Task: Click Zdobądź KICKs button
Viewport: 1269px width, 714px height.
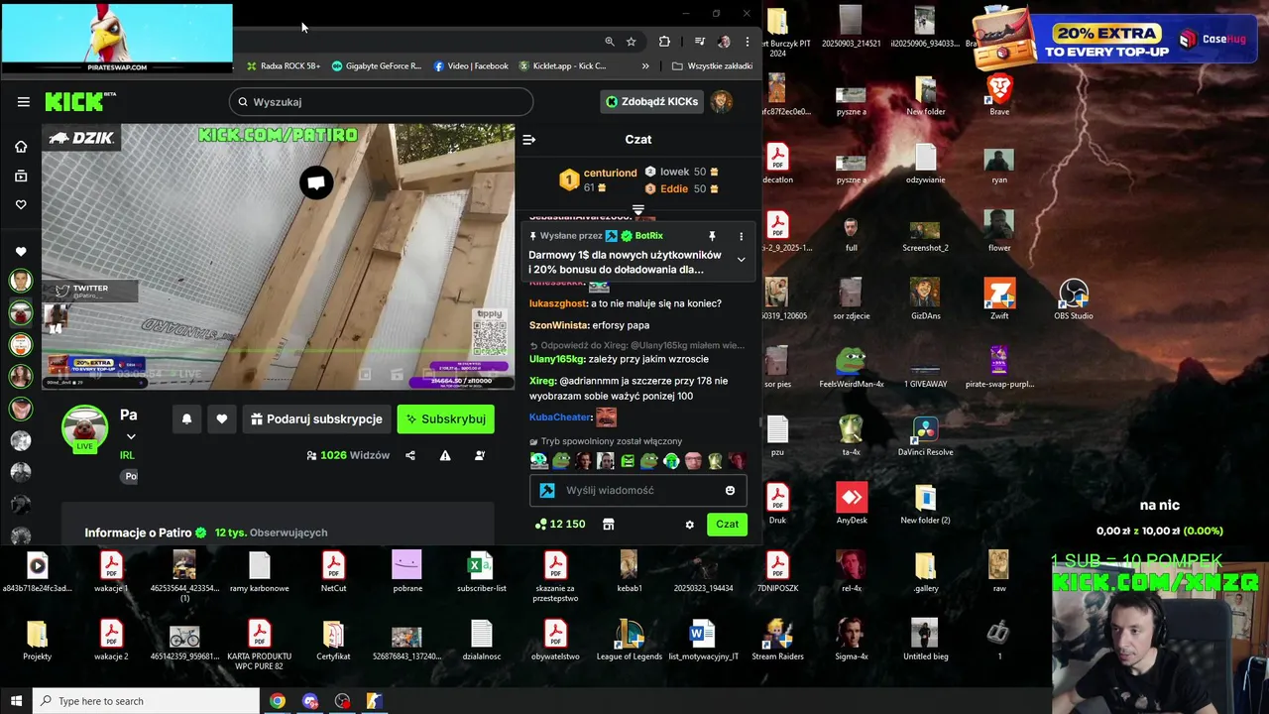Action: click(x=652, y=101)
